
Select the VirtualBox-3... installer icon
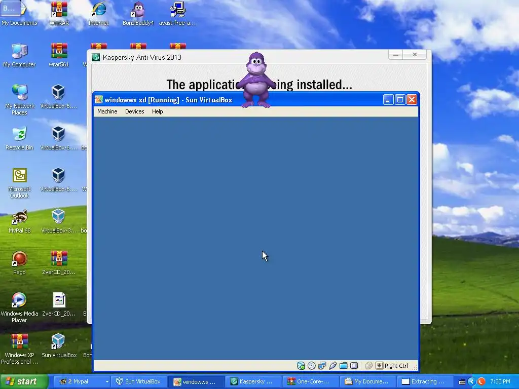[x=59, y=221]
